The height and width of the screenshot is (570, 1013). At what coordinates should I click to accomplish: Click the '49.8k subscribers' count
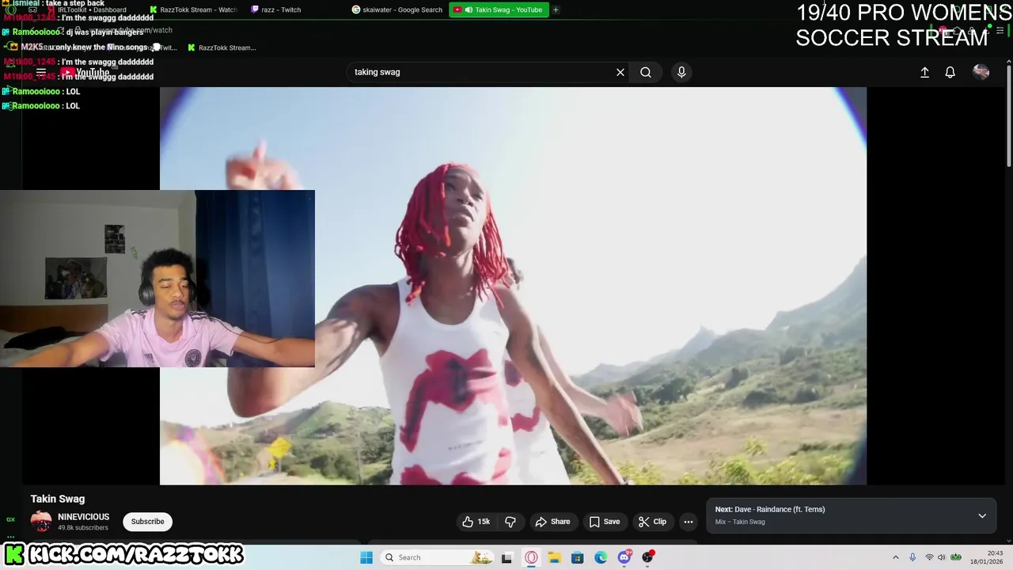(x=83, y=528)
